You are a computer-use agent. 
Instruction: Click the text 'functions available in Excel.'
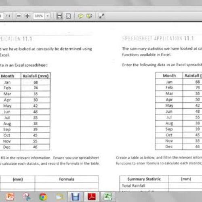147,55
